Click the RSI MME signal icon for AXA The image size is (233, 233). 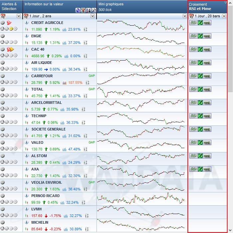pyautogui.click(x=200, y=169)
